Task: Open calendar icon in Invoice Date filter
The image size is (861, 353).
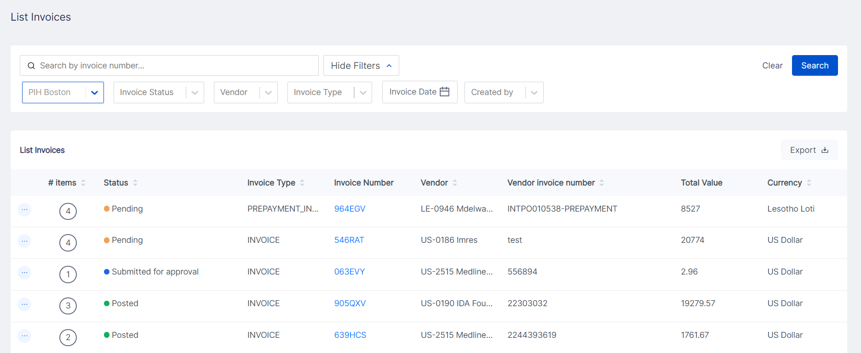Action: [x=444, y=92]
